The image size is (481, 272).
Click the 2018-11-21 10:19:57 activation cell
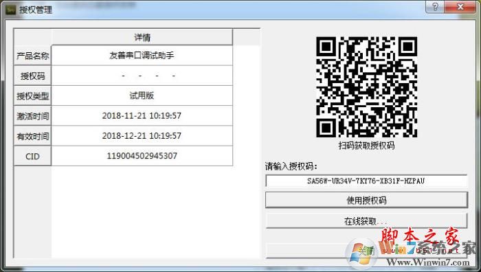(142, 116)
